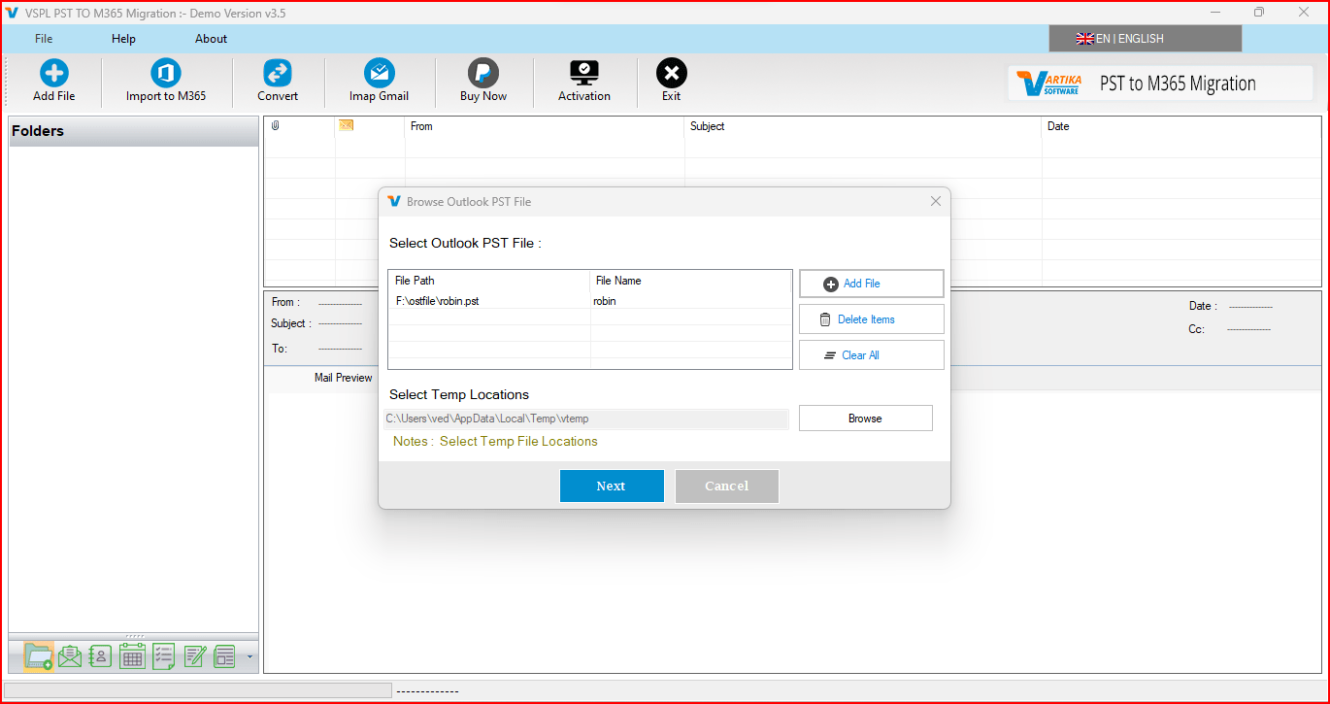1330x704 pixels.
Task: Click the bottom status progress bar
Action: [198, 690]
